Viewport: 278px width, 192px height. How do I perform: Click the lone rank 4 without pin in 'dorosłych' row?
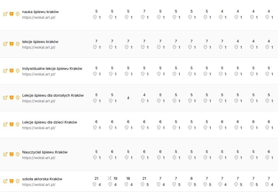click(x=128, y=98)
